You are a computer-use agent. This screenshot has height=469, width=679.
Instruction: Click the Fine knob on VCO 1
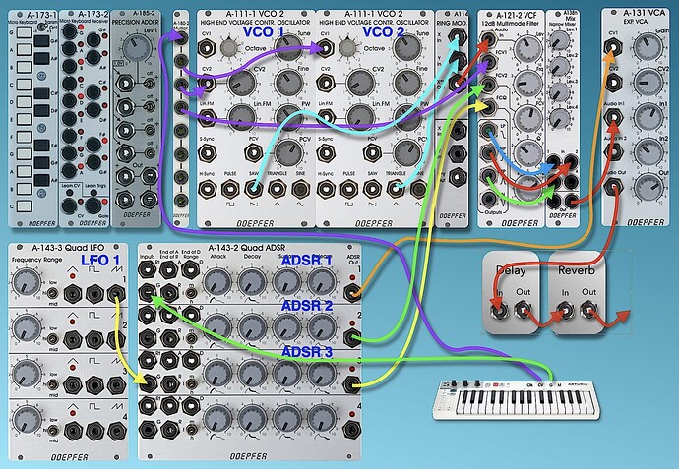tap(288, 82)
